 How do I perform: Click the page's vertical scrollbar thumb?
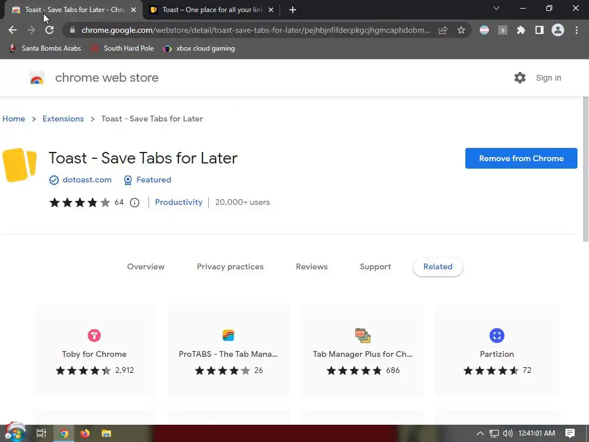pyautogui.click(x=586, y=169)
